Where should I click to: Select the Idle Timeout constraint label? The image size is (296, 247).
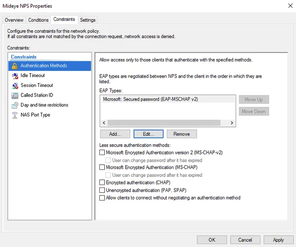pyautogui.click(x=33, y=76)
